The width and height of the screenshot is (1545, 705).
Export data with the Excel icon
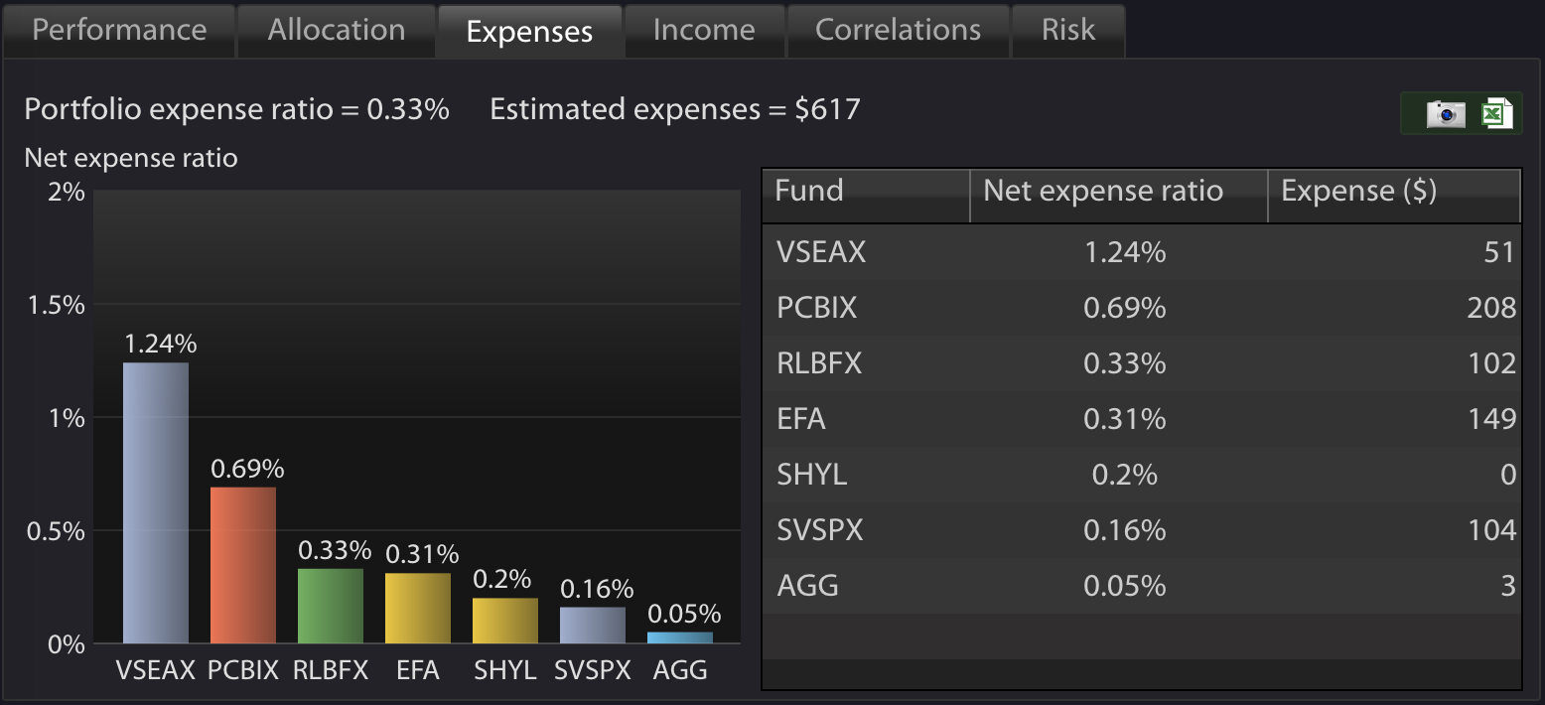(1496, 114)
